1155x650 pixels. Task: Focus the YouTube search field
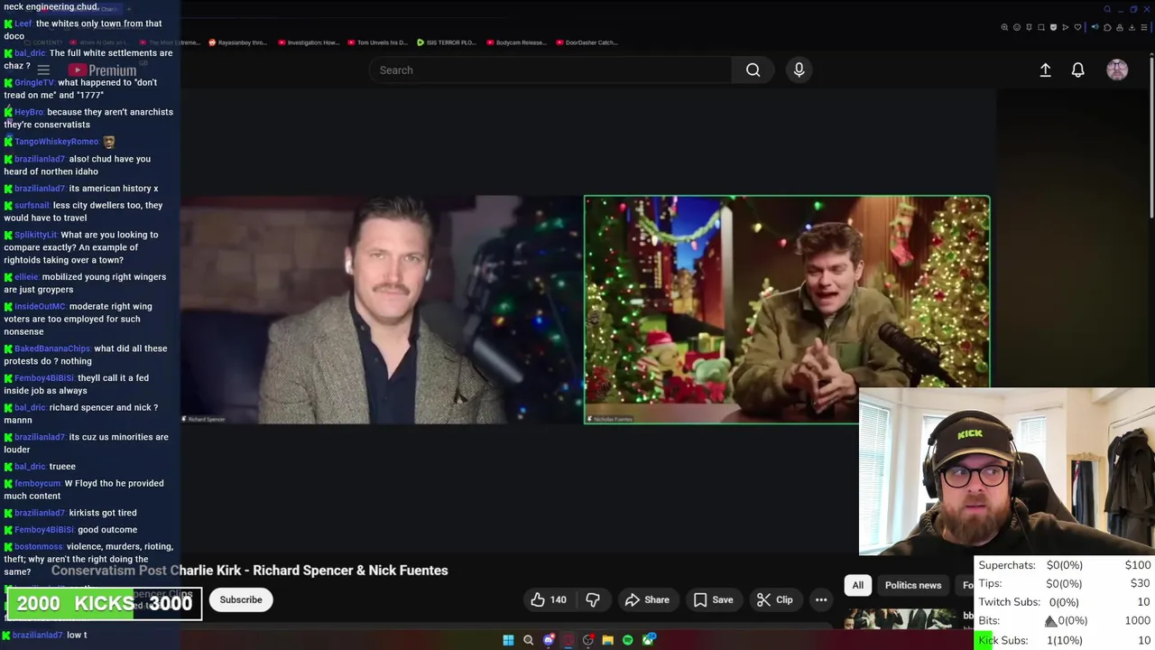(550, 70)
